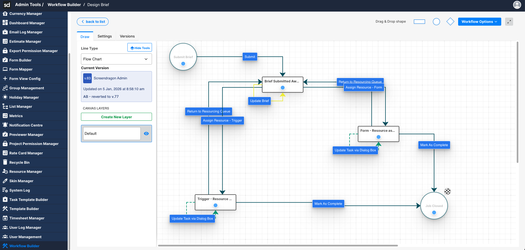The image size is (525, 250).
Task: Open the Line Type Flow Chart dropdown
Action: coord(116,59)
